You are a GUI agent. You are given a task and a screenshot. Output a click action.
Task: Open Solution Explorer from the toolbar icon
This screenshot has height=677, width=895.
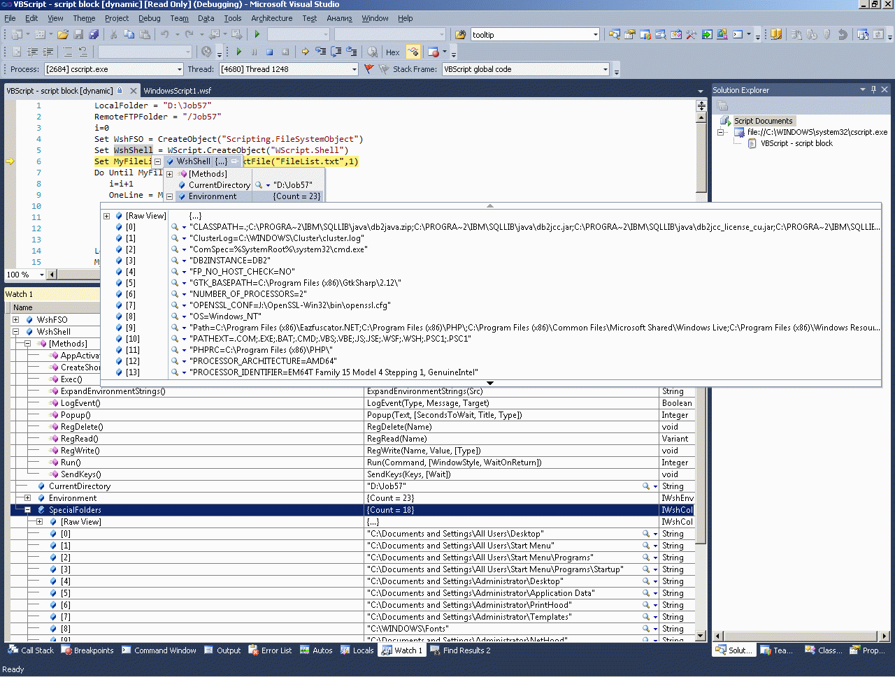615,34
